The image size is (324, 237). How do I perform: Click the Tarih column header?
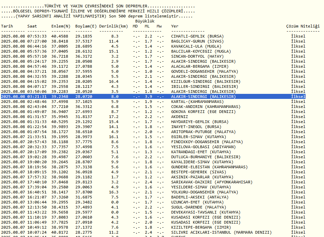pos(7,26)
